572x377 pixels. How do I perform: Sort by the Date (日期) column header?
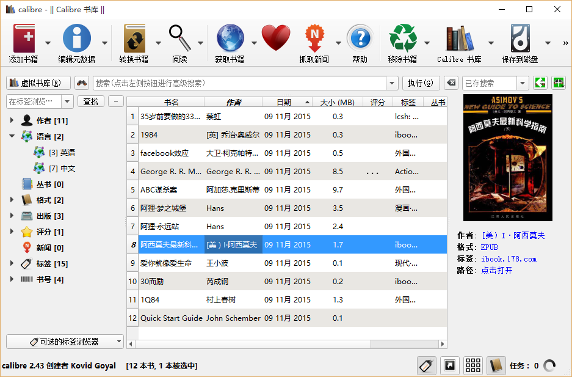(x=286, y=102)
